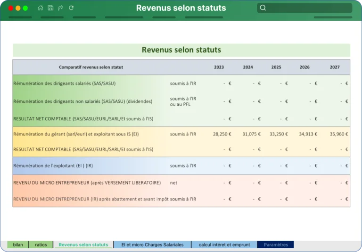Image resolution: width=362 pixels, height=252 pixels.
Task: Select the 2023 column header
Action: tap(219, 67)
